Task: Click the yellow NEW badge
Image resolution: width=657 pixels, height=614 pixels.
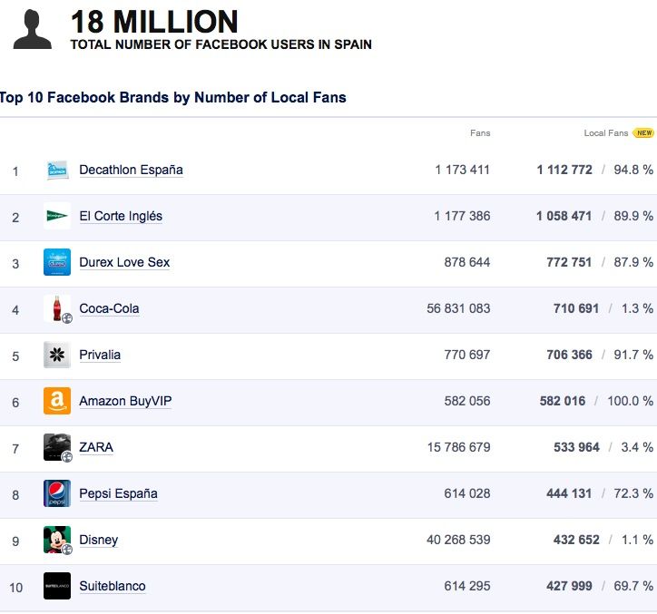Action: pos(643,133)
